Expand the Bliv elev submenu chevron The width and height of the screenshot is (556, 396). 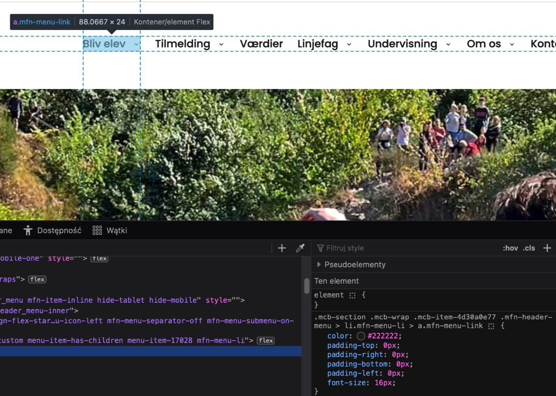click(136, 44)
